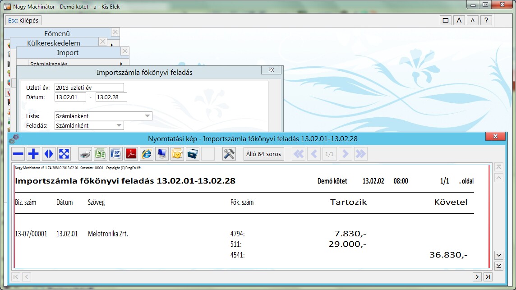The image size is (516, 290).
Task: Click the Üzleti év input field
Action: 89,87
